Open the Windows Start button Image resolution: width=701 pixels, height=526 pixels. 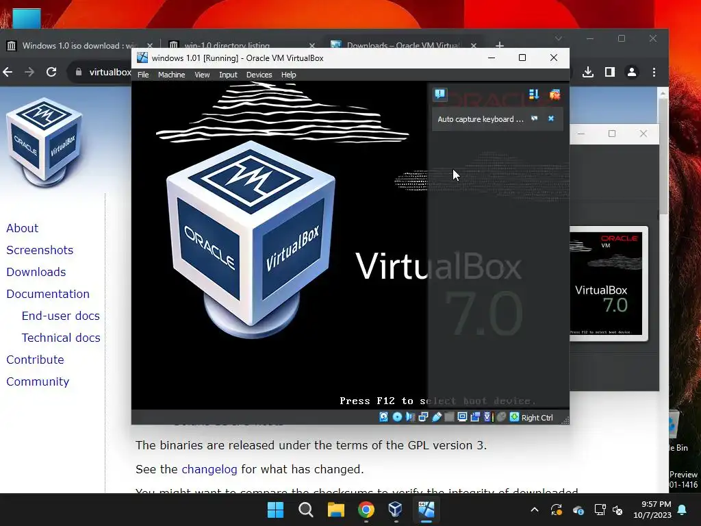[x=275, y=510]
